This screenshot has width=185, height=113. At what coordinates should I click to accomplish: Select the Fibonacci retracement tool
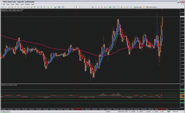(96, 7)
